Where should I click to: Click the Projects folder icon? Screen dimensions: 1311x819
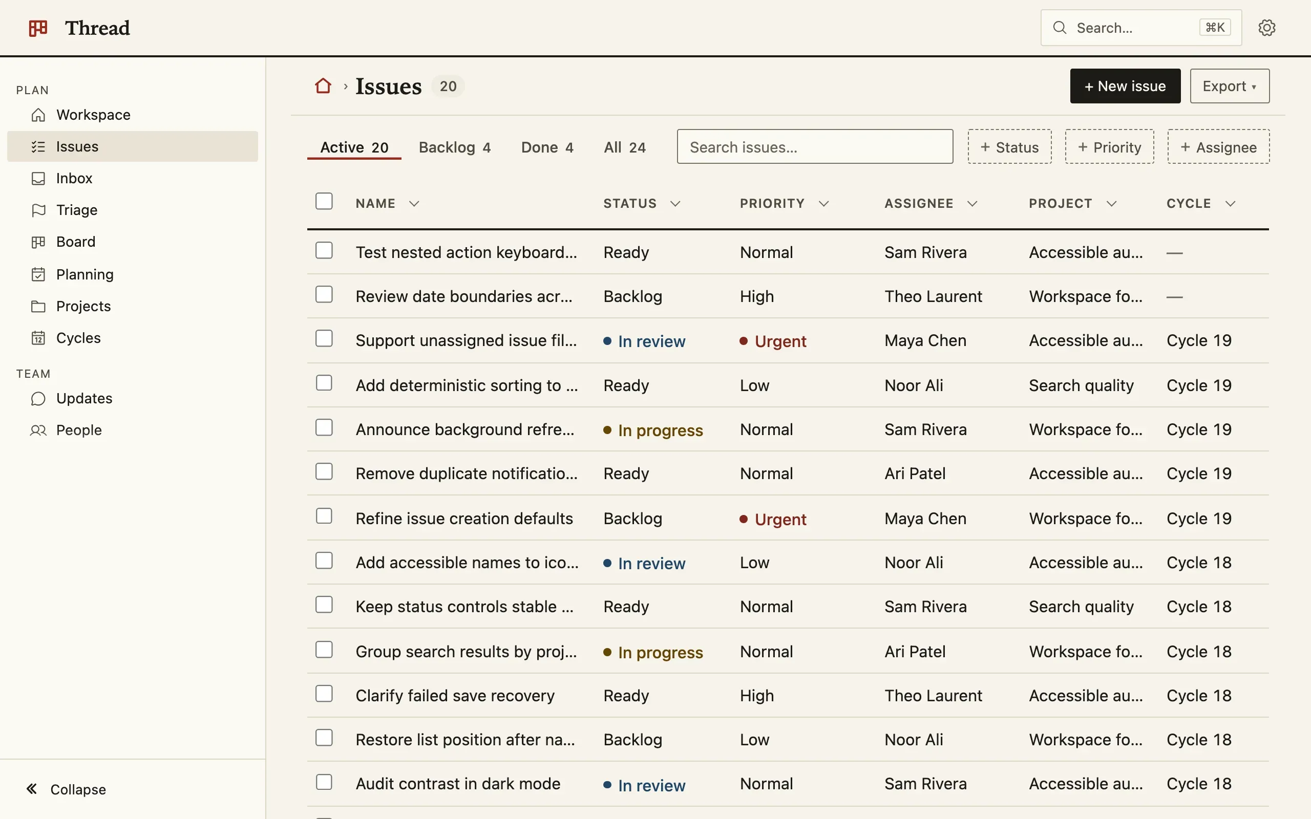[x=38, y=306]
